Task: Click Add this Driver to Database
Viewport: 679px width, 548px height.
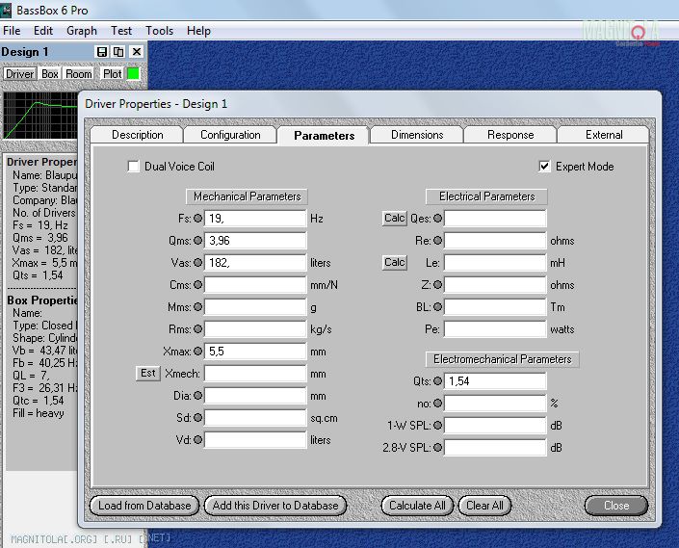Action: click(x=275, y=506)
